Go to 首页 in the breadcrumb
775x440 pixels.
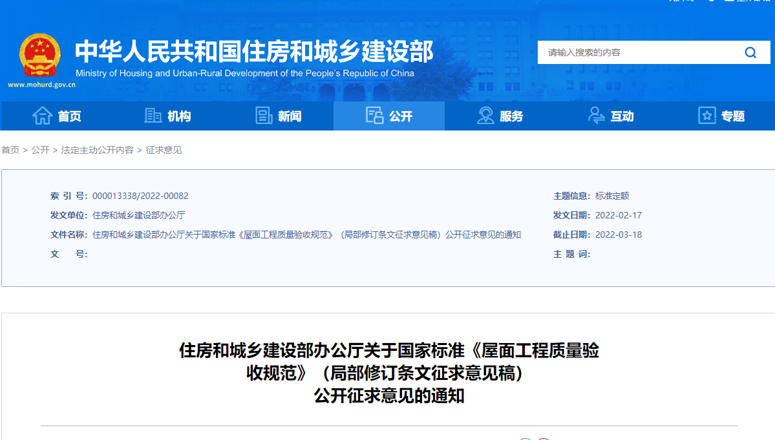[x=10, y=150]
